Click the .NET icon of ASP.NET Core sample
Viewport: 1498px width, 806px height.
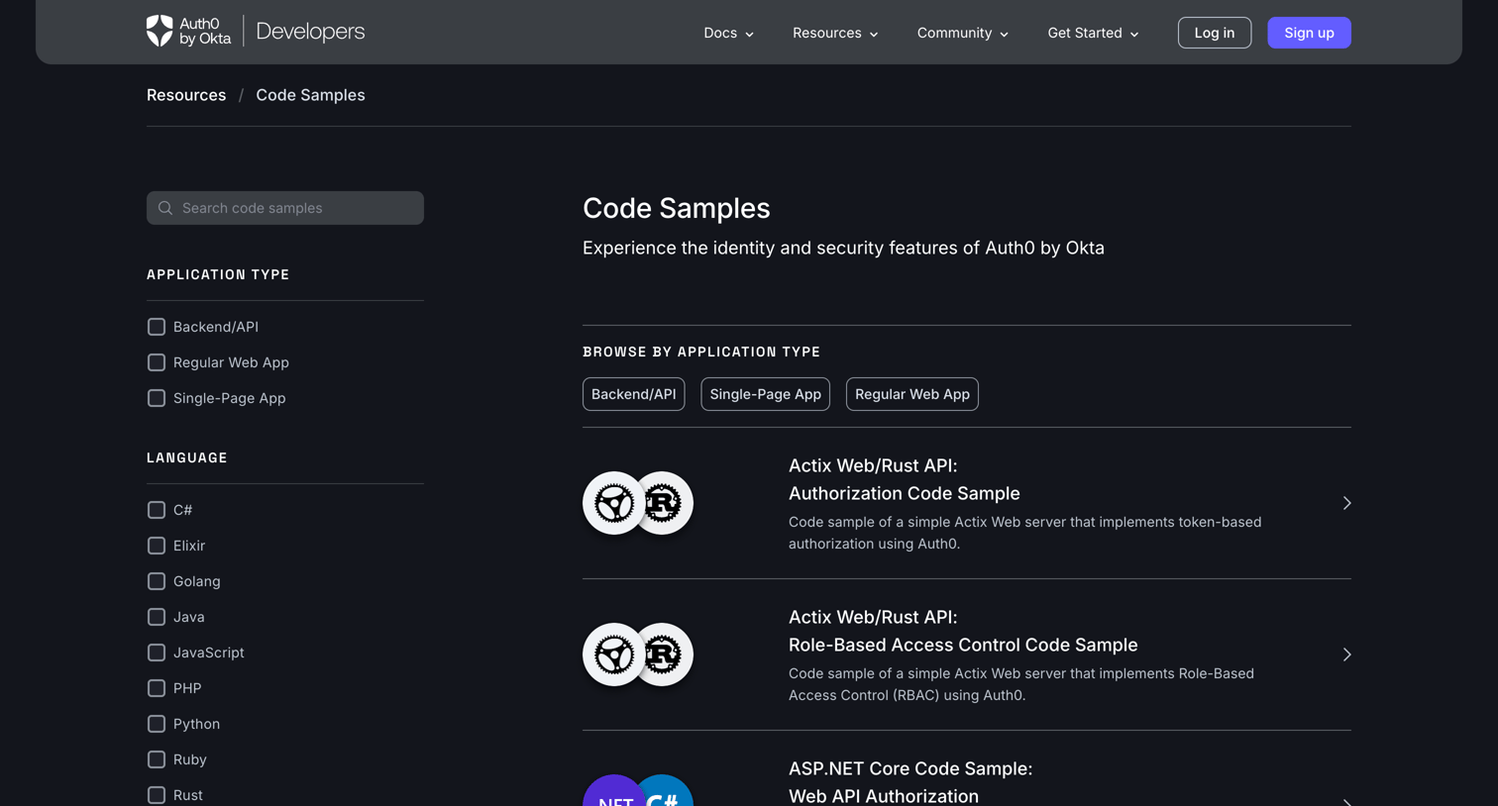click(612, 791)
